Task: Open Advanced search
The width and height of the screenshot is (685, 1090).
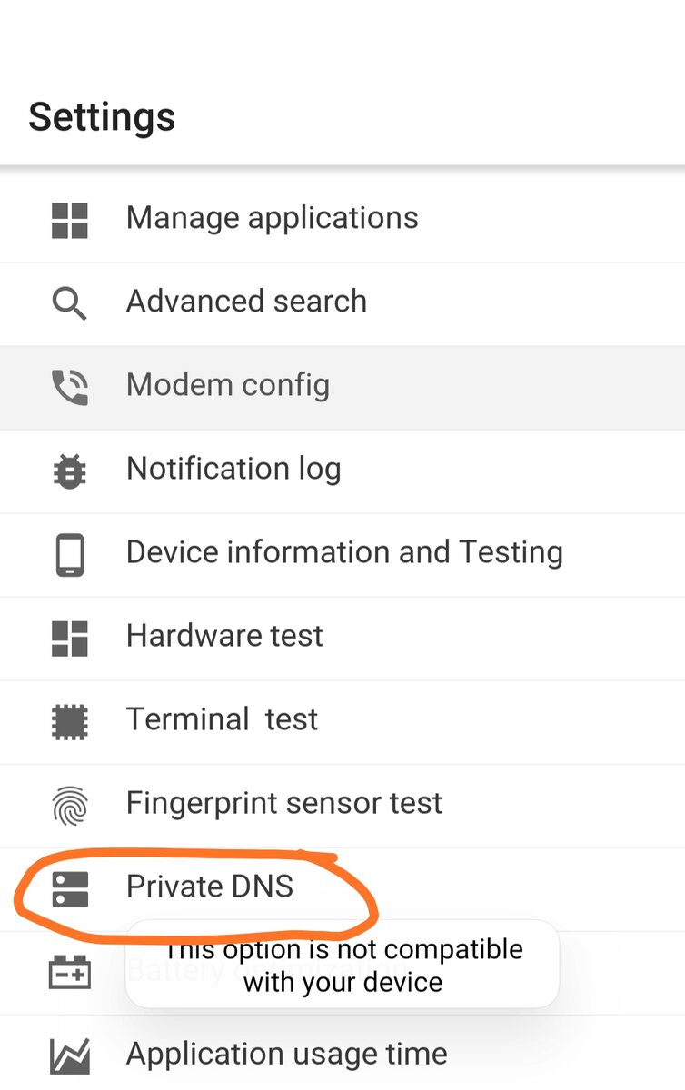Action: 246,302
